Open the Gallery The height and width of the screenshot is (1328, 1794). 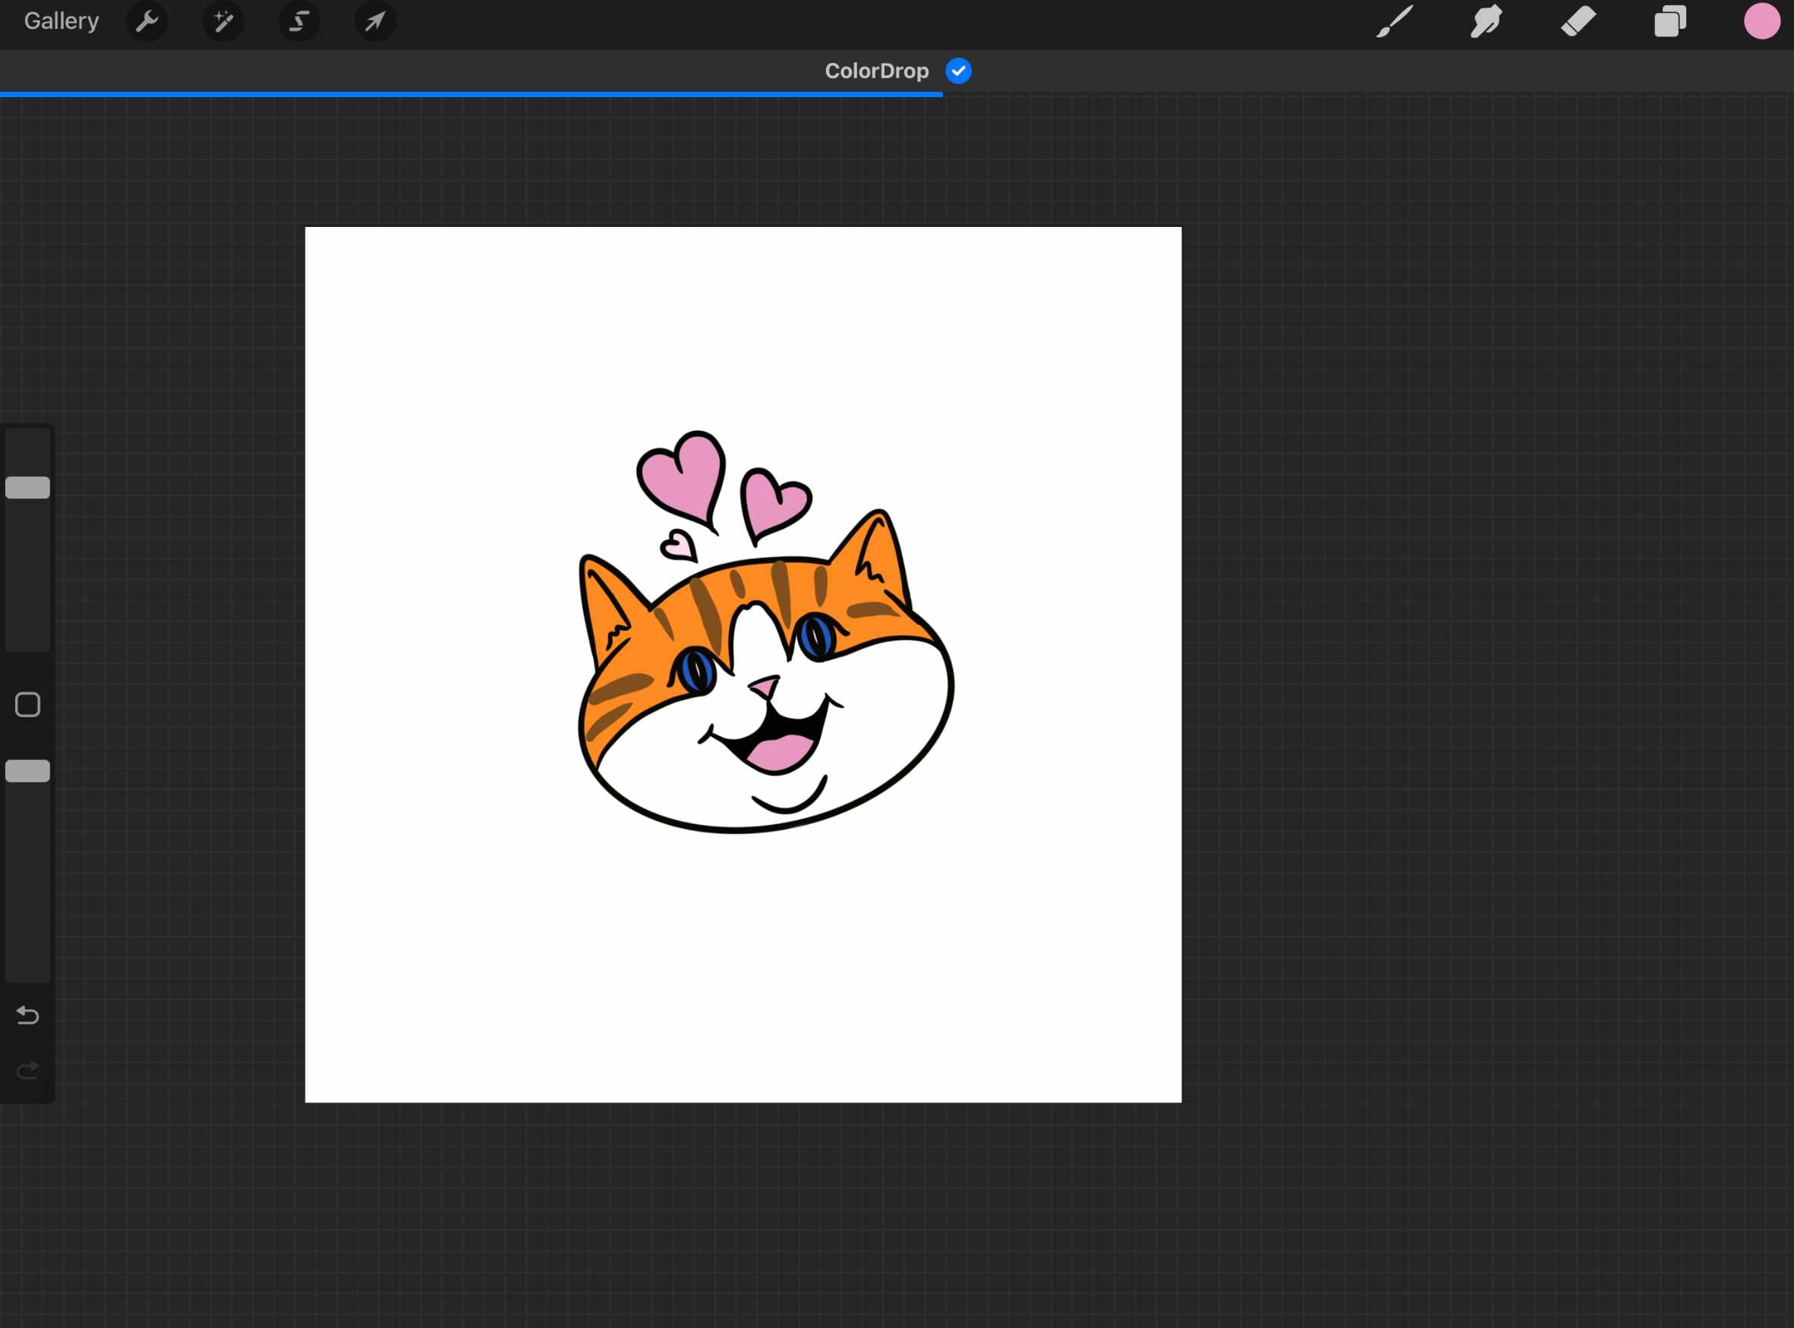pyautogui.click(x=60, y=21)
